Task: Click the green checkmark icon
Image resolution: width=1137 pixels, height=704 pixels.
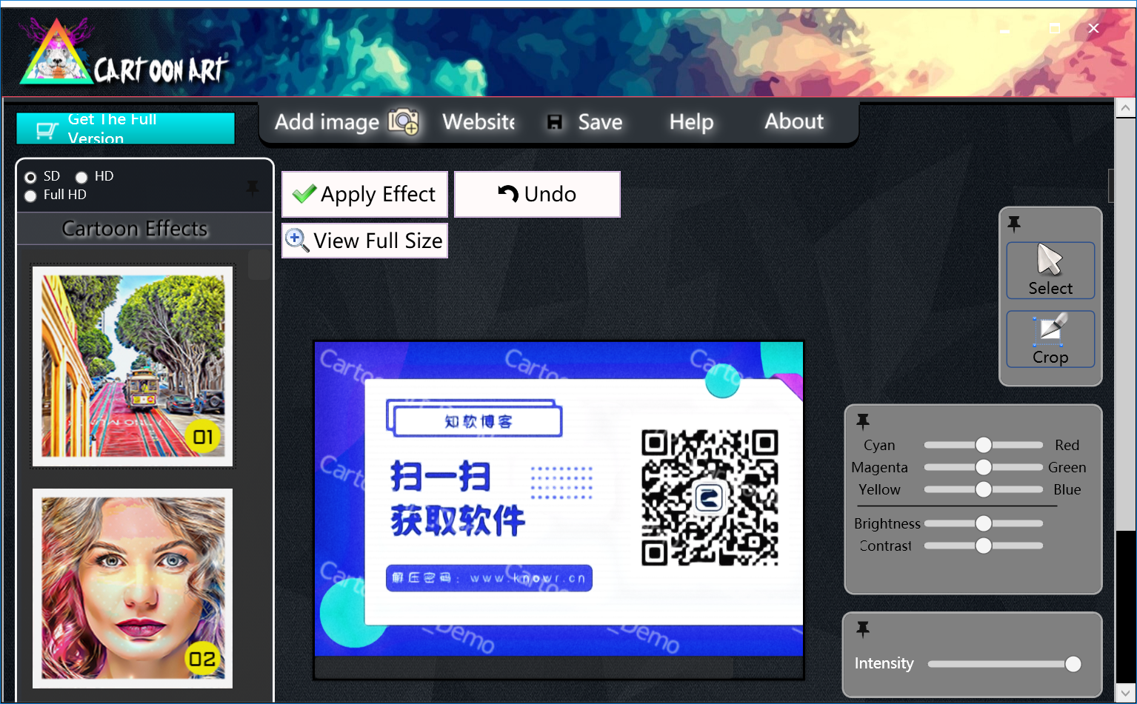Action: [x=304, y=194]
